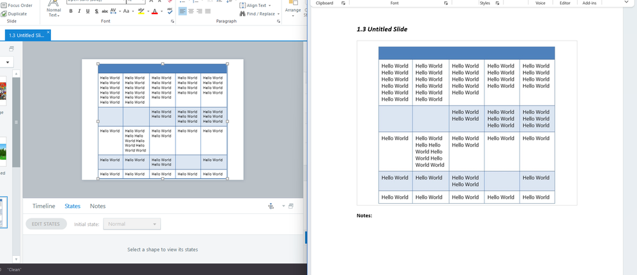Change case with the Aa icon
This screenshot has height=275, width=637.
tap(126, 11)
